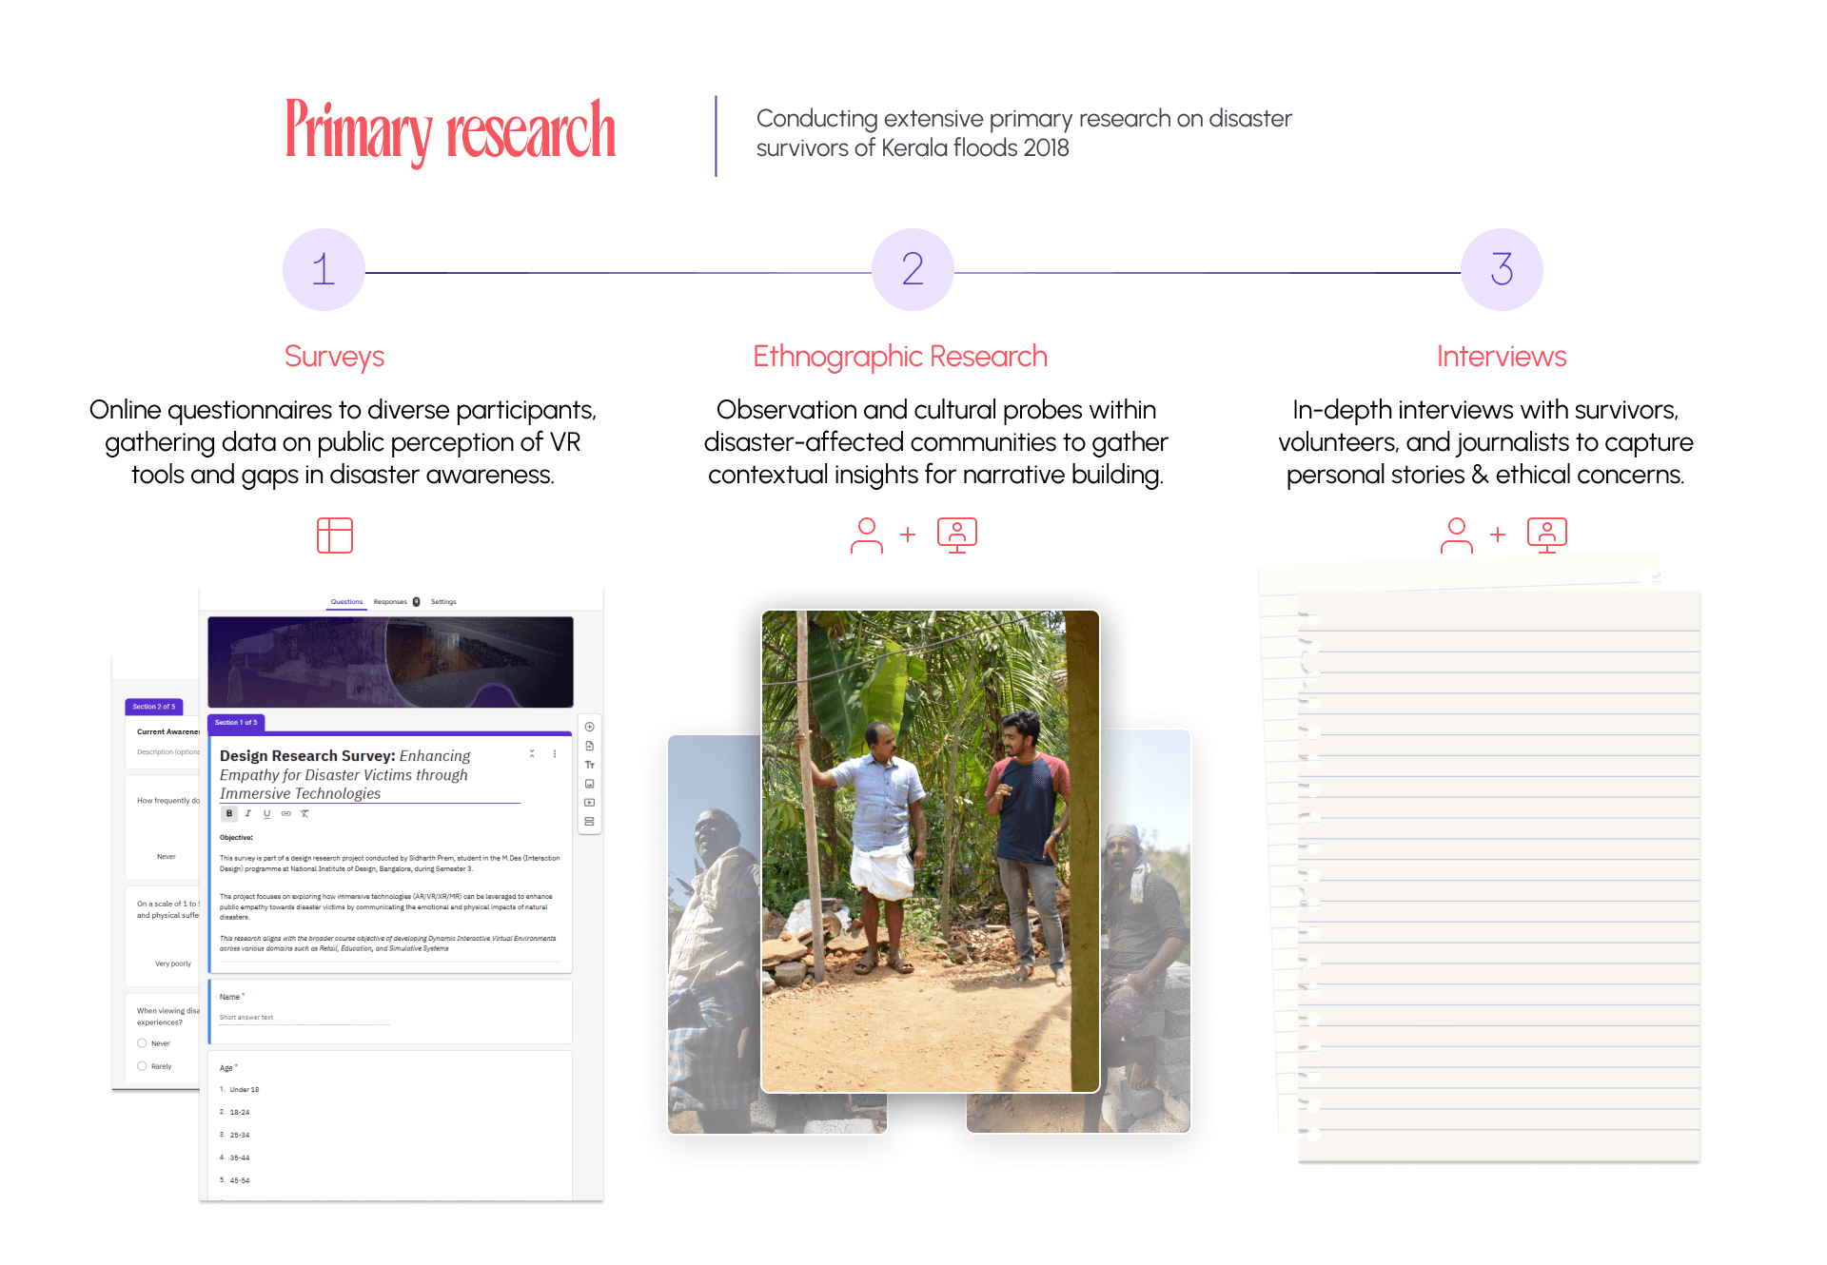Toggle bold formatting in the survey description
The width and height of the screenshot is (1827, 1265).
229,813
